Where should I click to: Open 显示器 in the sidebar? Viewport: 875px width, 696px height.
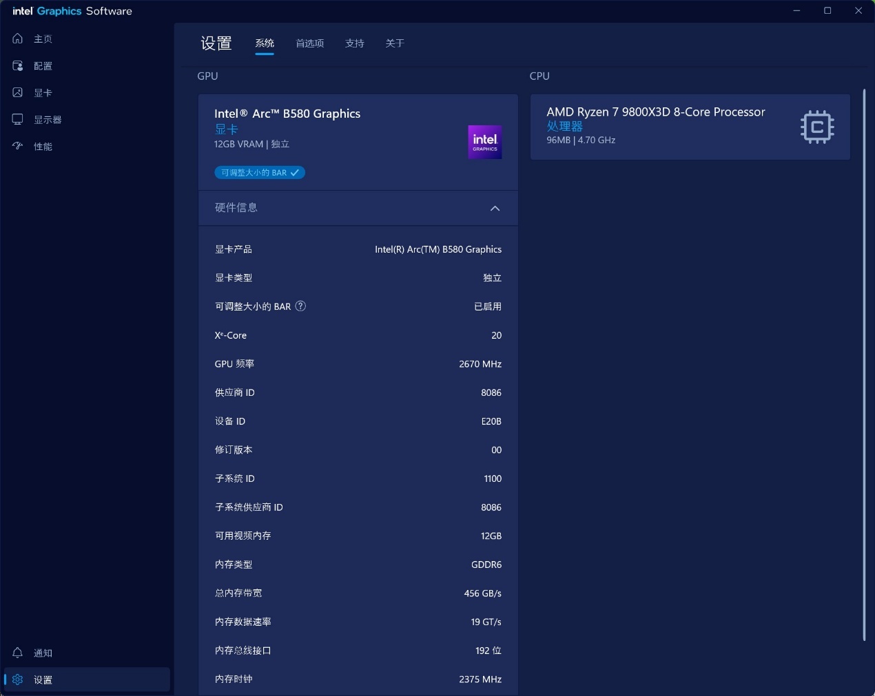coord(87,119)
